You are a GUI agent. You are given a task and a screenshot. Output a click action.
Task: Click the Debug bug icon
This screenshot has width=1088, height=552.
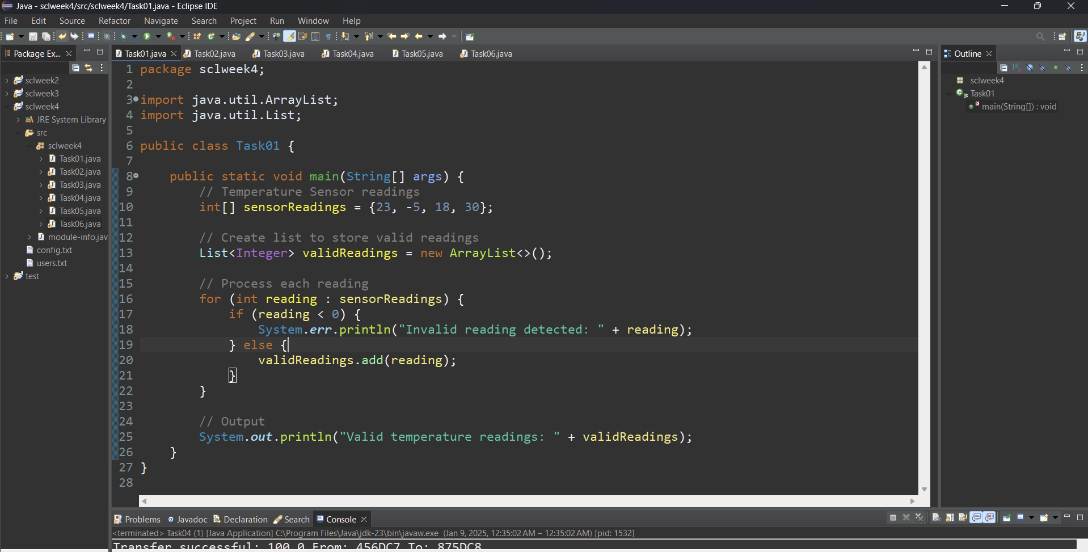(x=123, y=36)
